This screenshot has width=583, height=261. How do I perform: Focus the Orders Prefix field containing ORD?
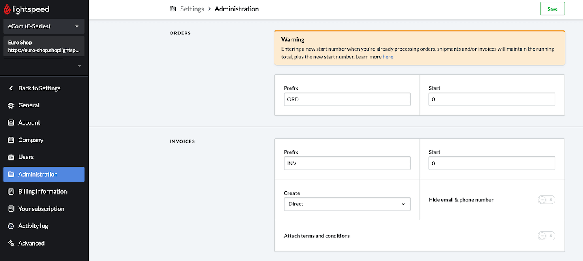(347, 99)
